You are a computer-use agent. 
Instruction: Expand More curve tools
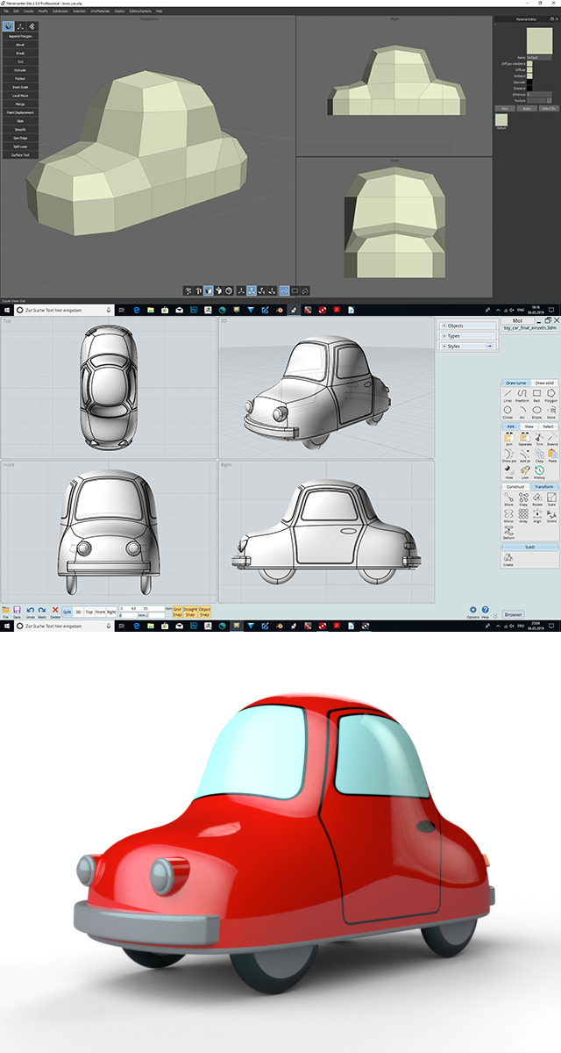(x=550, y=412)
